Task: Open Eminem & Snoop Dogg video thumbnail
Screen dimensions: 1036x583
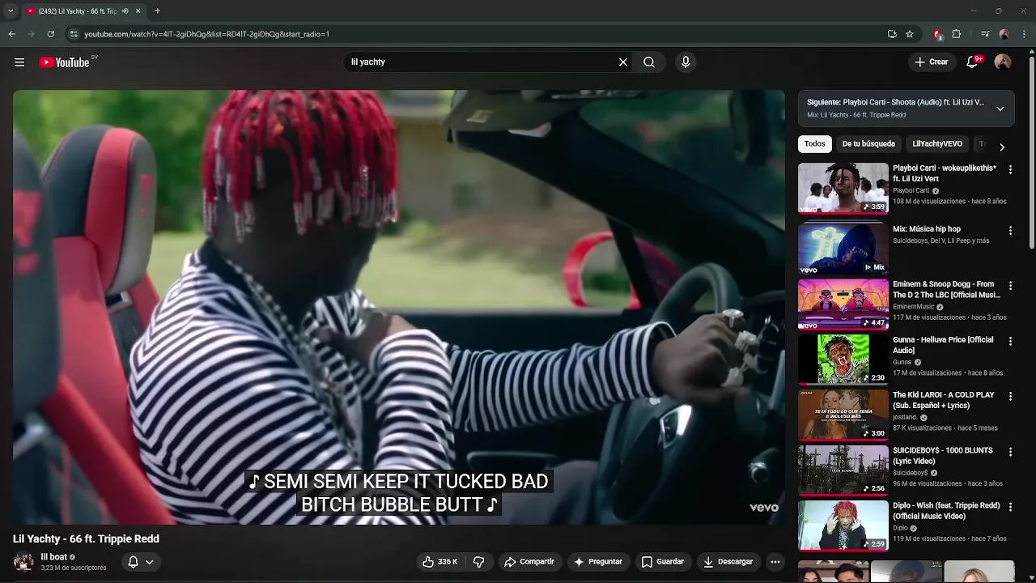Action: (x=843, y=304)
